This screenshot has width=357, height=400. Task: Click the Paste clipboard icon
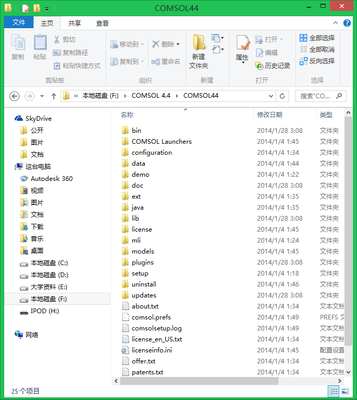tap(40, 42)
